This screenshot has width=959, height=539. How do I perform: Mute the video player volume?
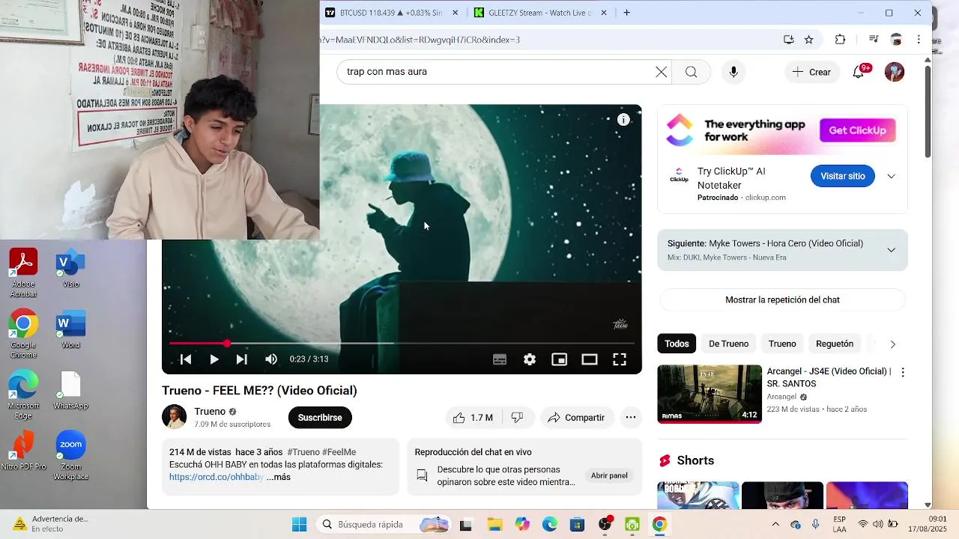coord(271,359)
